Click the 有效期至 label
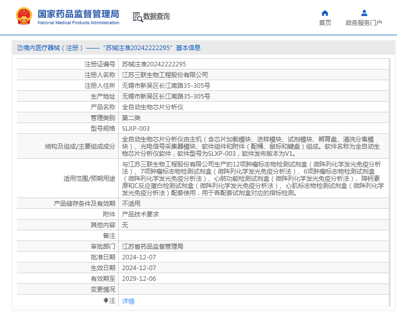This screenshot has height=312, width=397. tap(103, 279)
